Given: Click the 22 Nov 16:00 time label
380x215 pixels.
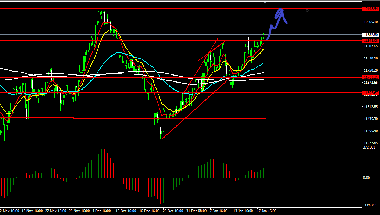Looking at the screenshot, I should (56, 211).
